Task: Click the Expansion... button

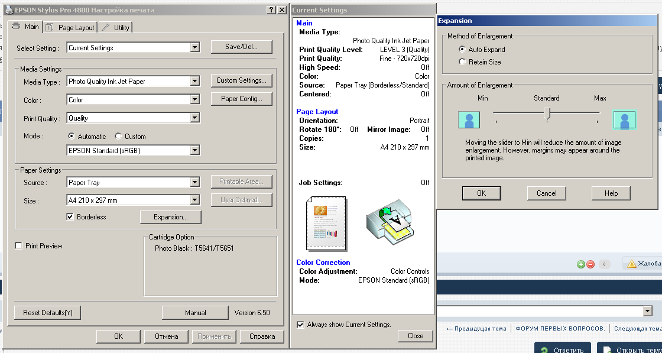Action: coord(171,217)
